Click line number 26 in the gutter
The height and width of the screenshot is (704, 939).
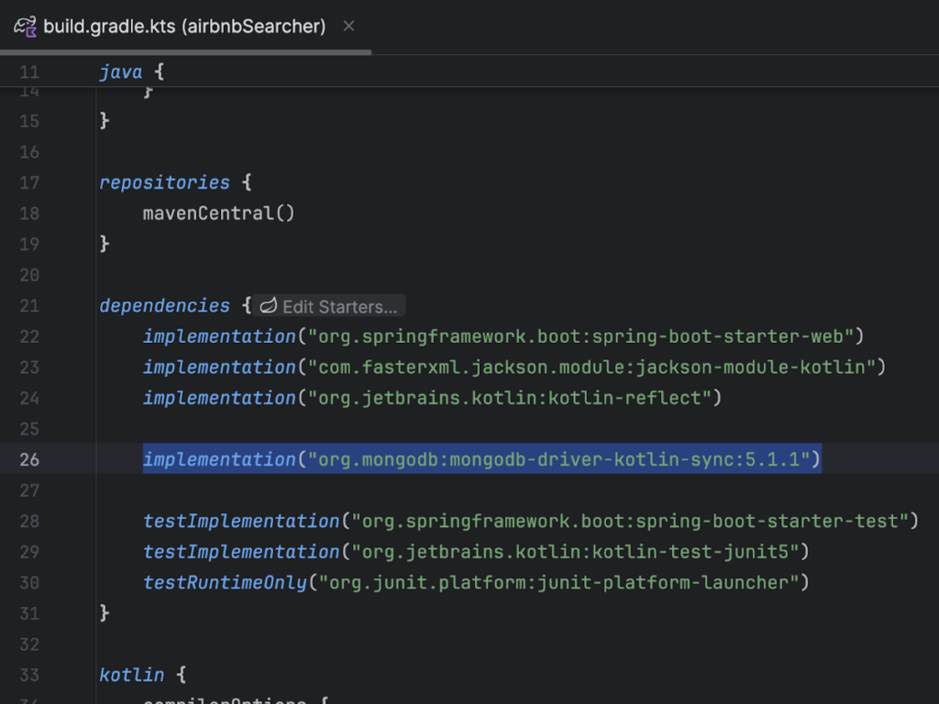click(x=29, y=459)
